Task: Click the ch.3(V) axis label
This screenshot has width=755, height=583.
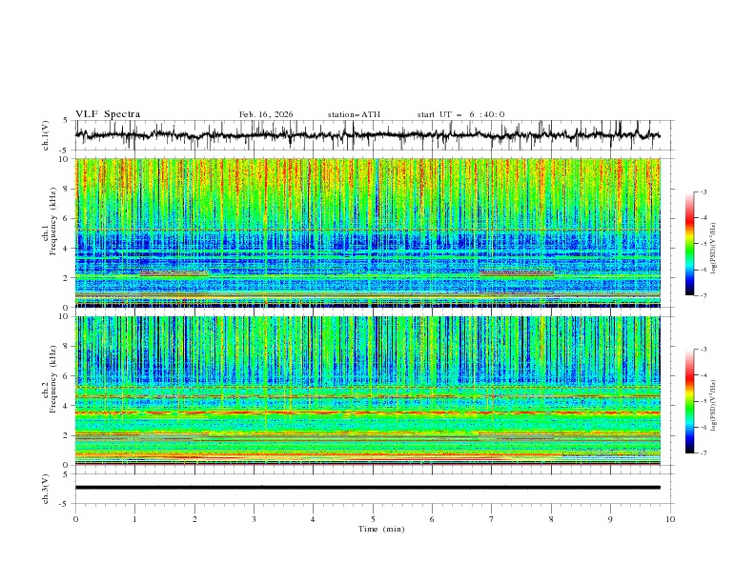Action: (46, 489)
